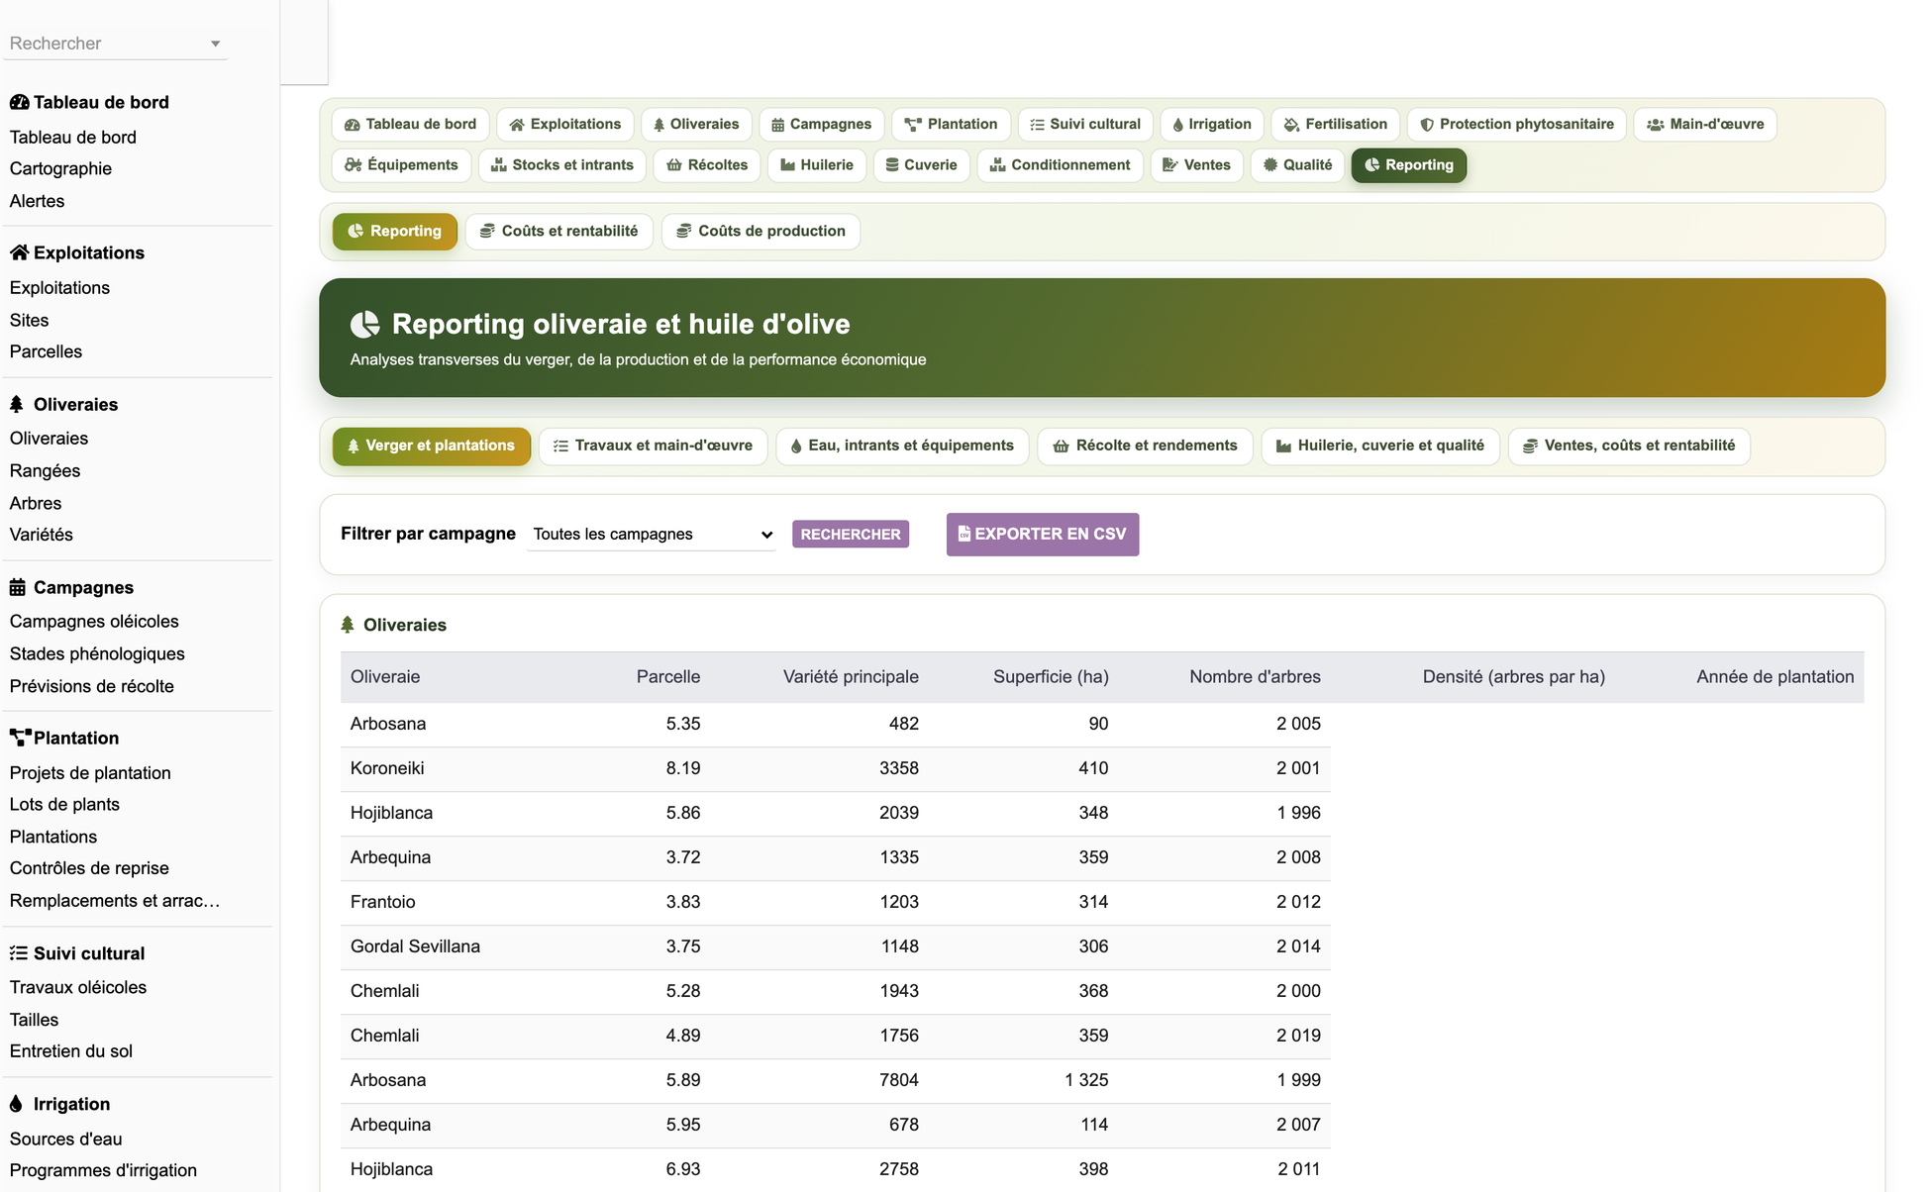Open Sites in the sidebar
Image resolution: width=1927 pixels, height=1192 pixels.
pos(29,320)
